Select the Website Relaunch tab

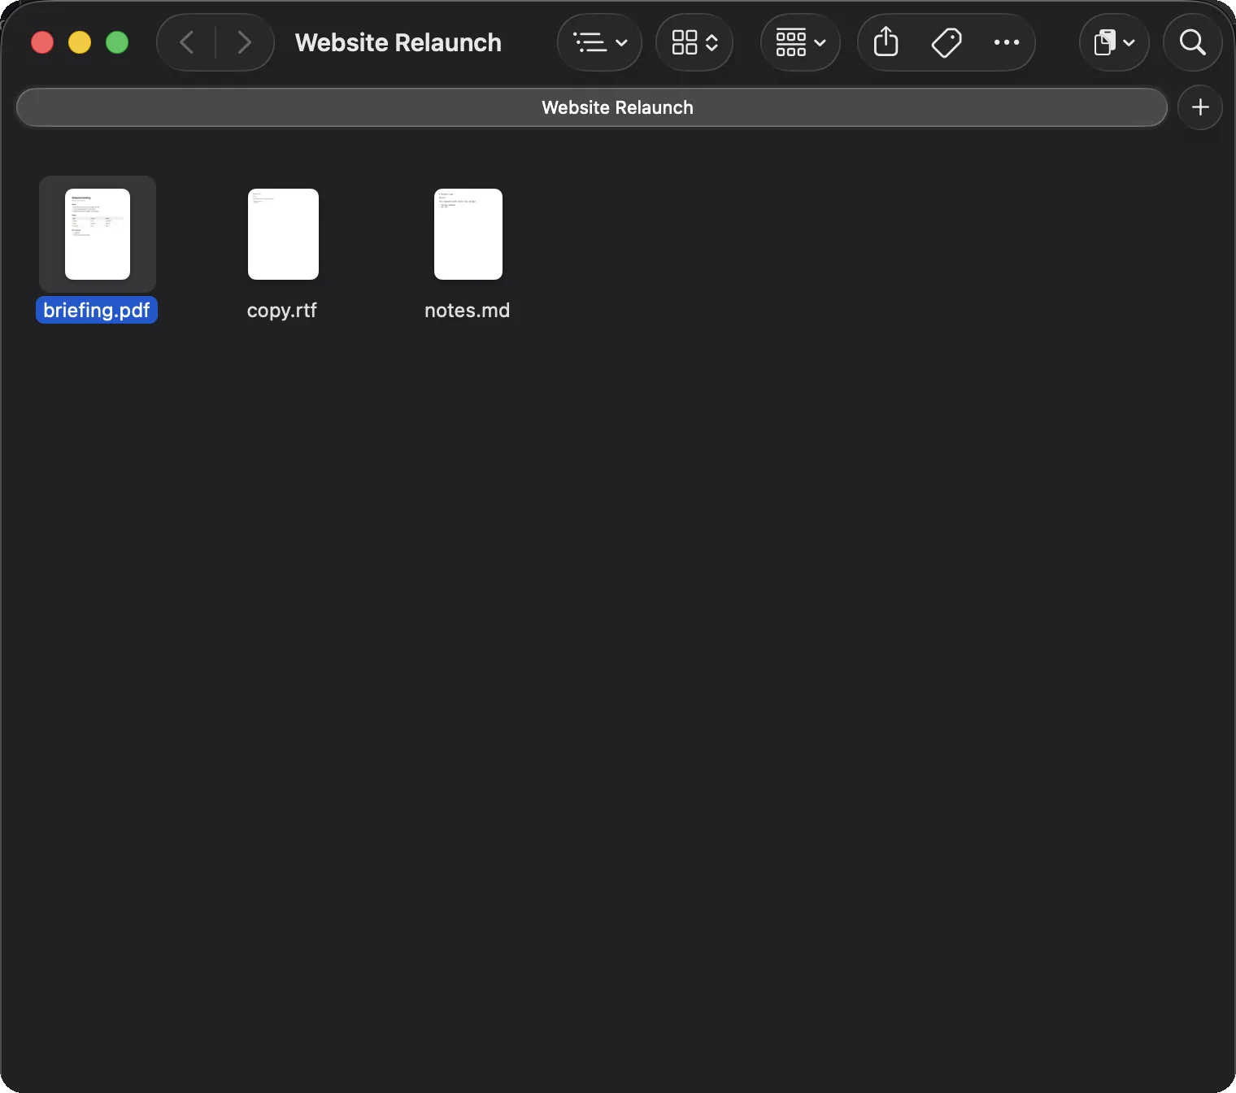(x=592, y=107)
